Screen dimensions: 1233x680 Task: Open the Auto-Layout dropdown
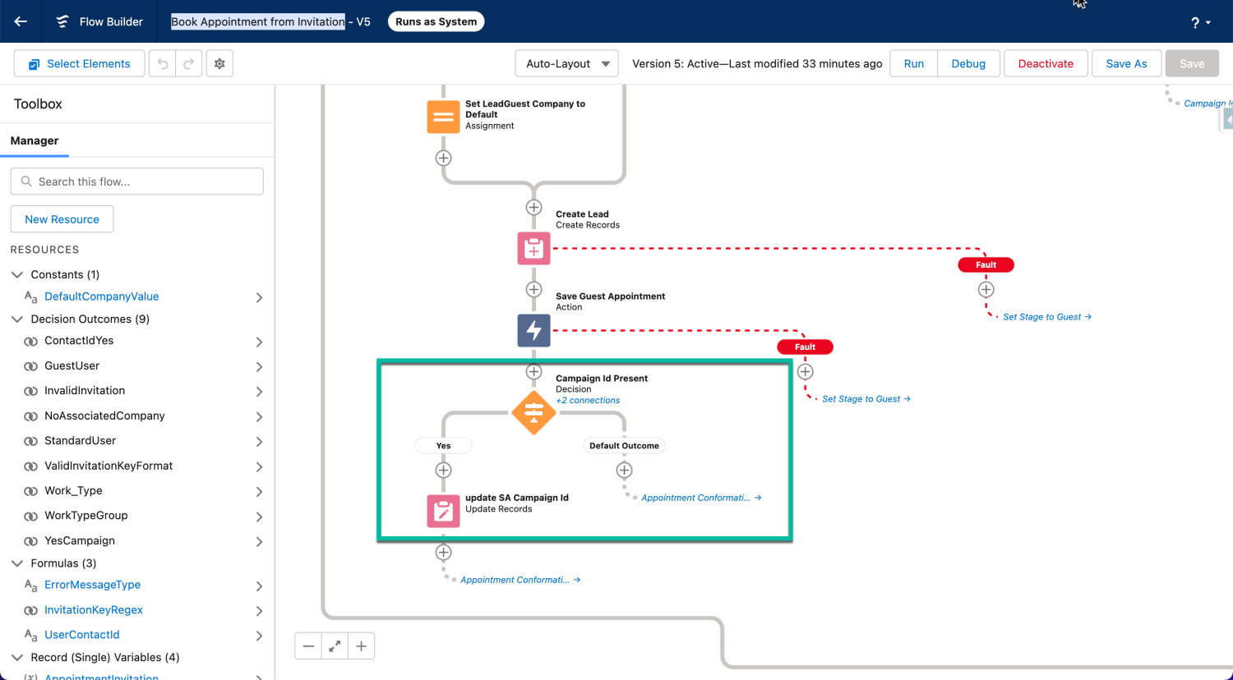coord(566,63)
